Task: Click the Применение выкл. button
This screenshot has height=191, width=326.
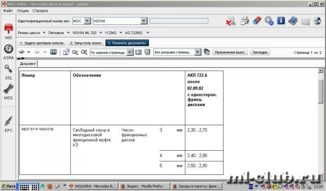Action: 230,52
